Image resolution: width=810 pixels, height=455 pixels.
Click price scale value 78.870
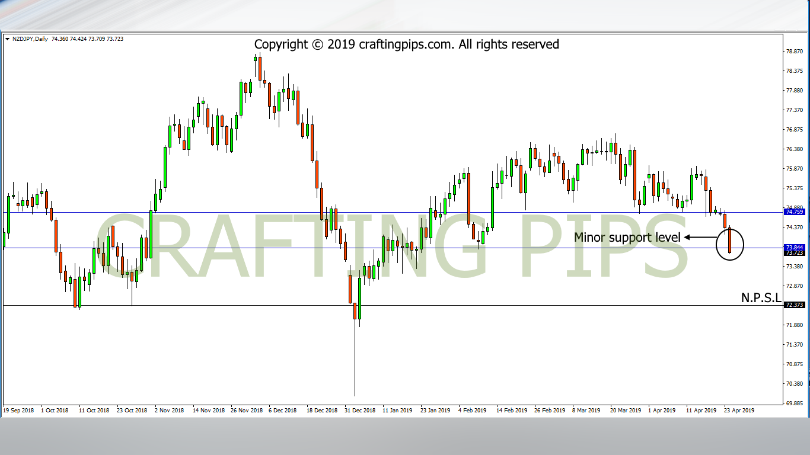[x=794, y=52]
